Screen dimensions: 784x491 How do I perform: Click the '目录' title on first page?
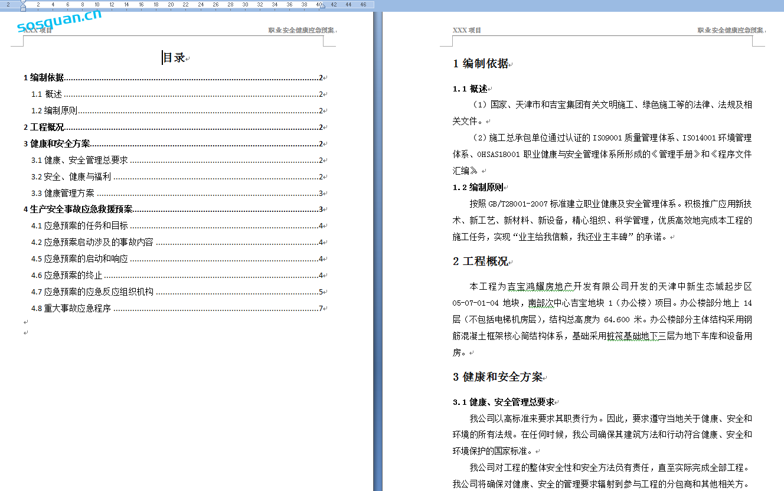click(174, 58)
